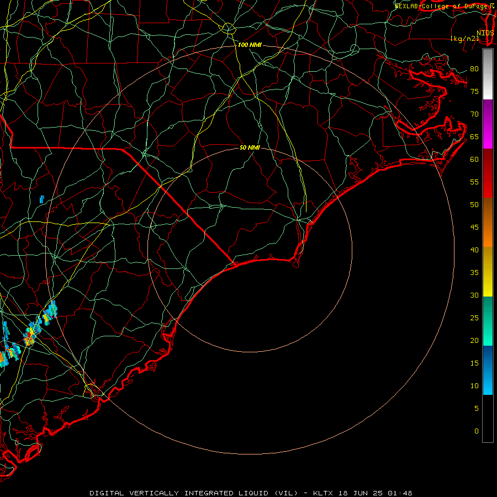The height and width of the screenshot is (497, 497).
Task: Click the black bottom segment of the color bar
Action: (x=488, y=419)
